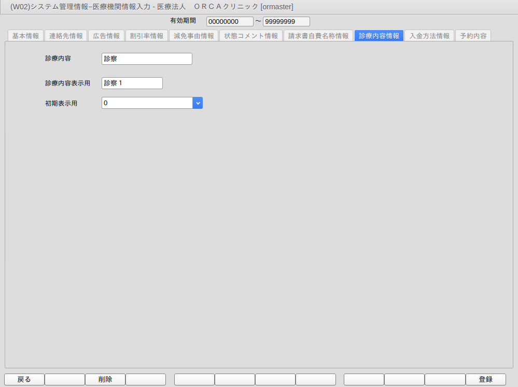Viewport: 518px width, 387px height.
Task: Open the 入金方法情報 tab
Action: click(429, 36)
